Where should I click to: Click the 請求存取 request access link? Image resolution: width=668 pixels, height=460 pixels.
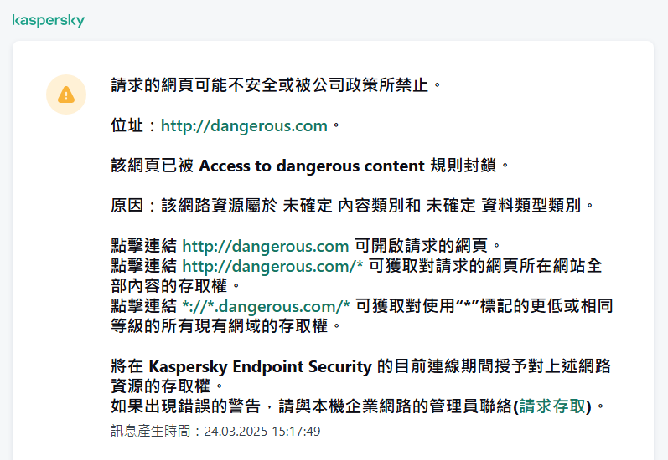[x=553, y=406]
